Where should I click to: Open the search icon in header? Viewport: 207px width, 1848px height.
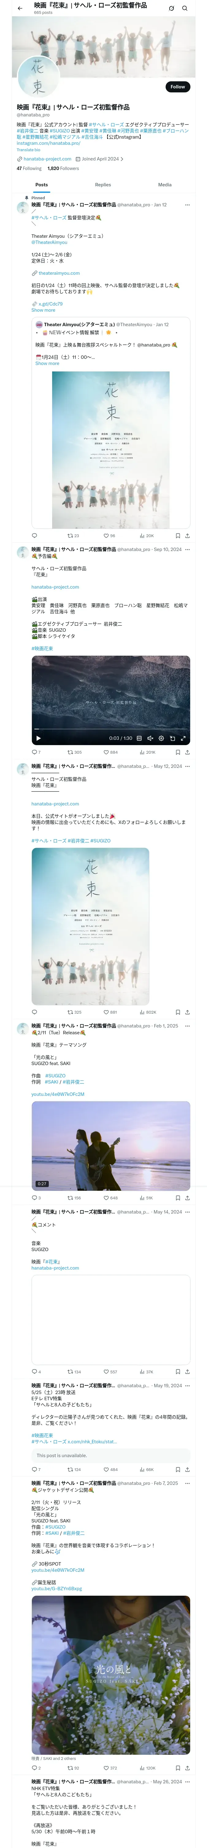pyautogui.click(x=184, y=9)
